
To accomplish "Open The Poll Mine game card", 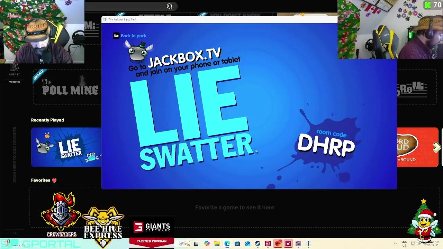I will click(x=67, y=87).
